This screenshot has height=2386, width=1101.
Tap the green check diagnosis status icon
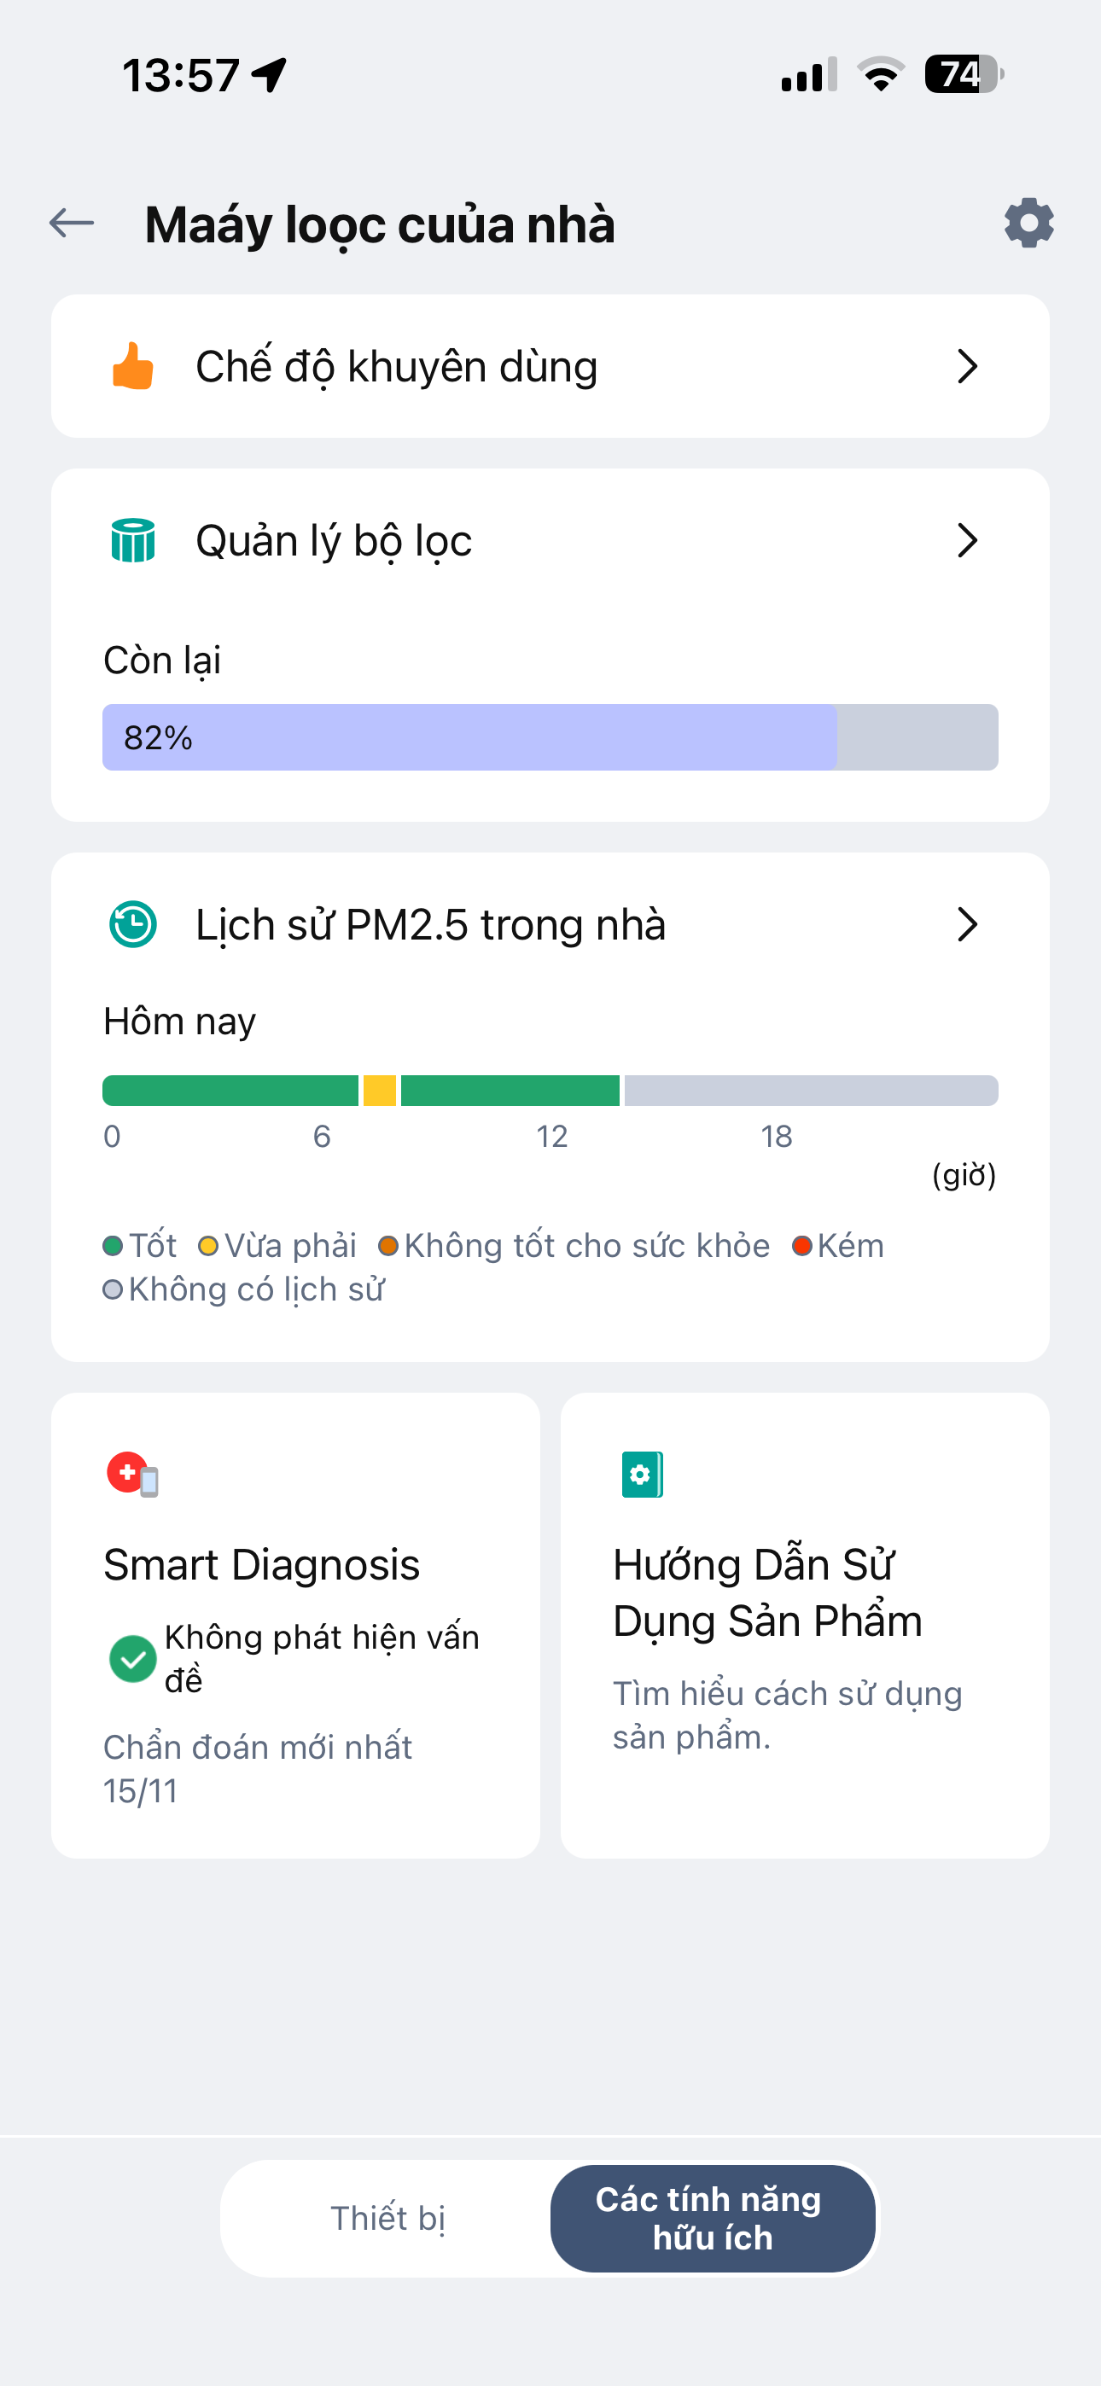pos(132,1658)
